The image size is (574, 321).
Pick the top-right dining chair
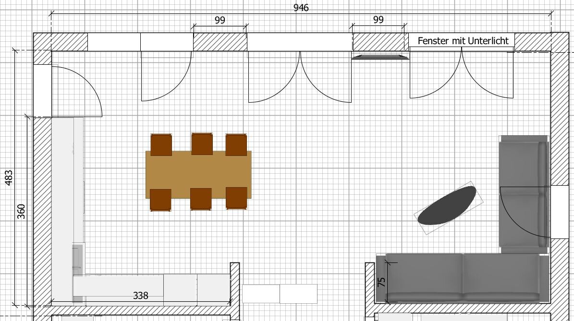tap(236, 144)
